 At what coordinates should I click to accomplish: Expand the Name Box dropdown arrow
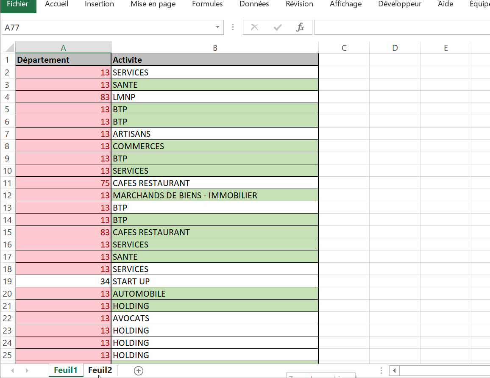pyautogui.click(x=217, y=28)
